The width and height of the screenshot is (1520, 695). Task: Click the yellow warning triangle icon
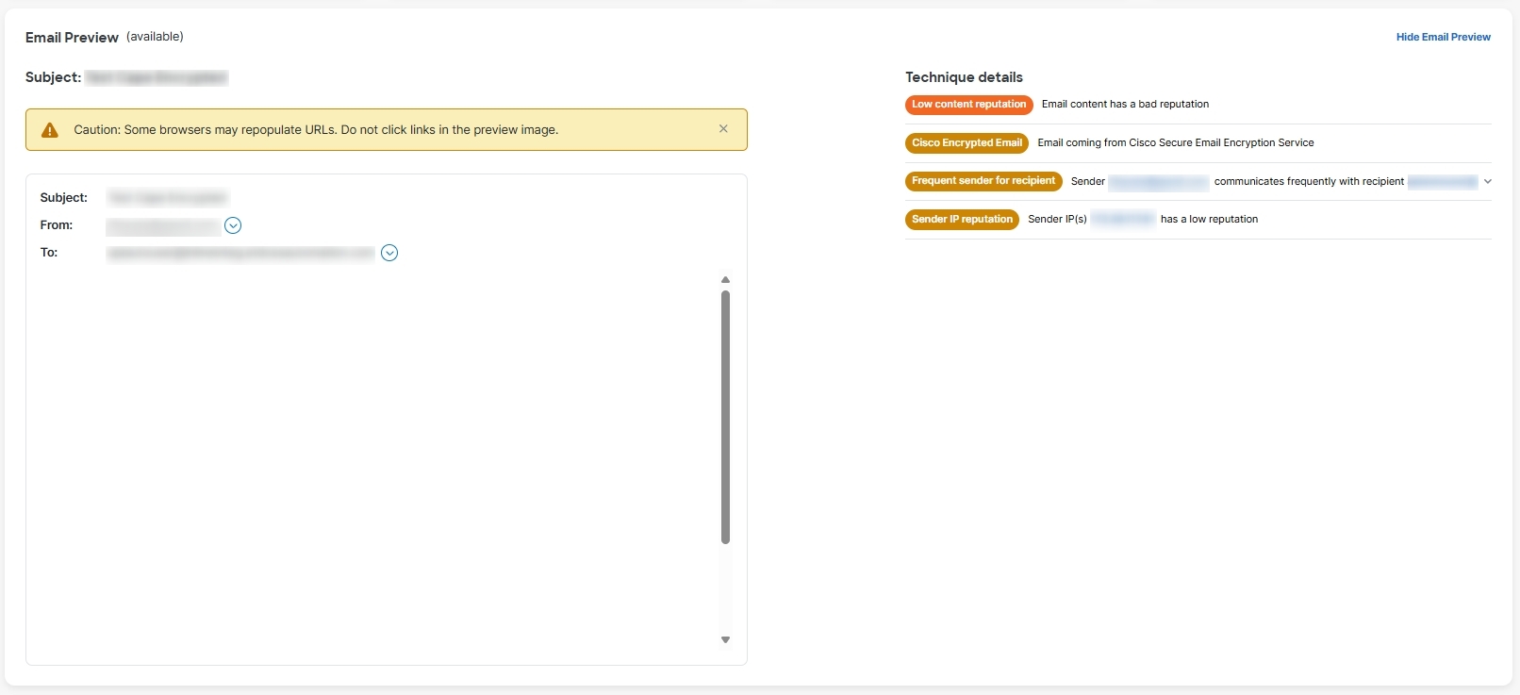click(x=50, y=130)
